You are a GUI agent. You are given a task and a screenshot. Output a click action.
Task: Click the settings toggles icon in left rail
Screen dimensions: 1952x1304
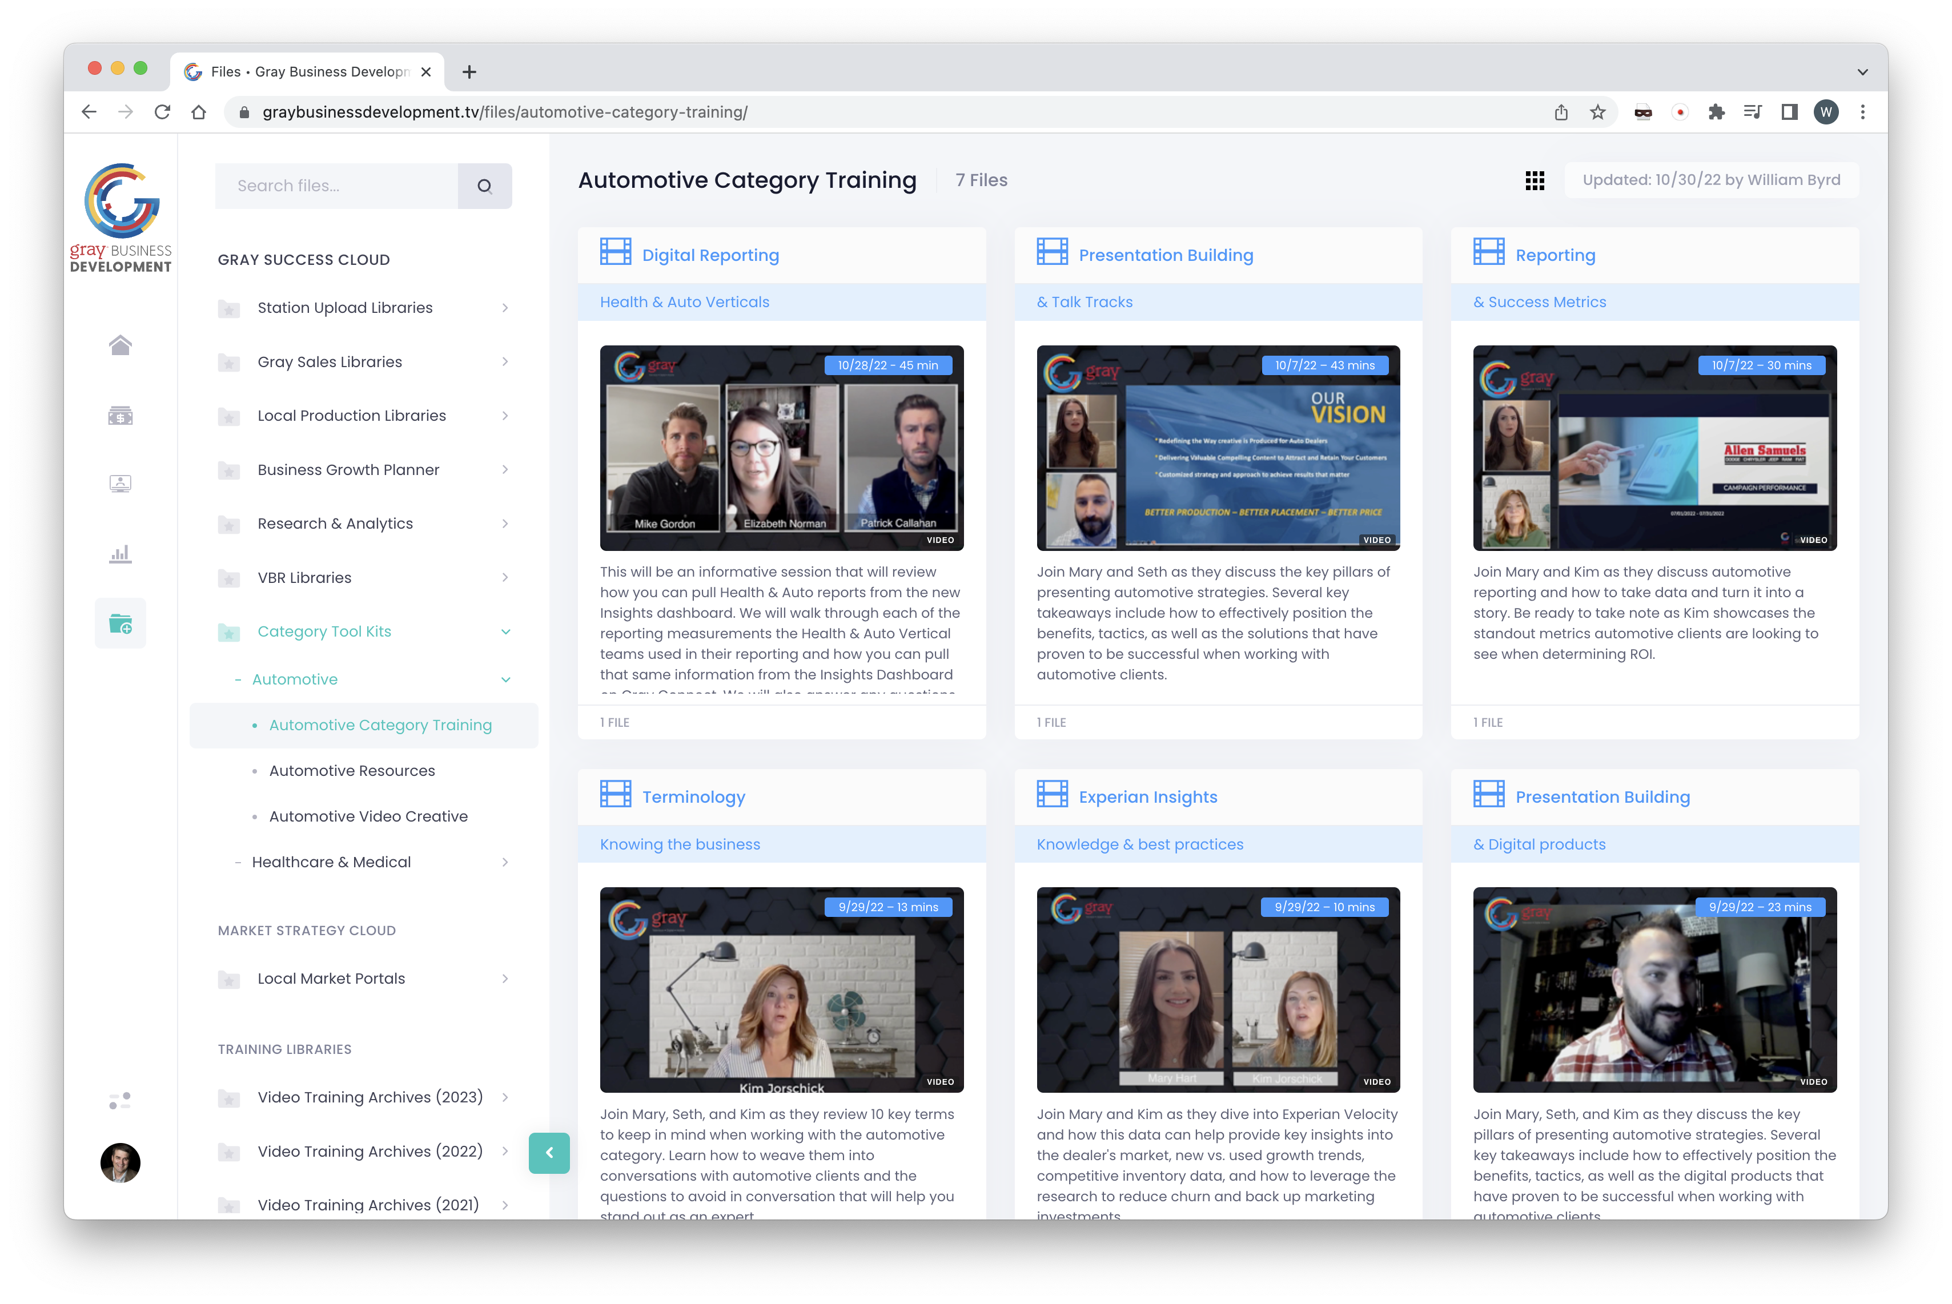tap(121, 1101)
